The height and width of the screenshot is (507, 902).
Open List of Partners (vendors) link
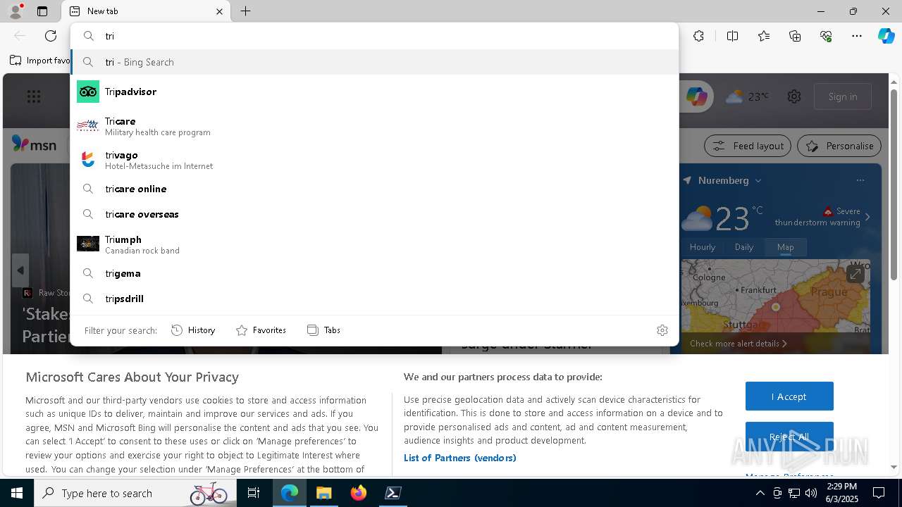pos(460,458)
